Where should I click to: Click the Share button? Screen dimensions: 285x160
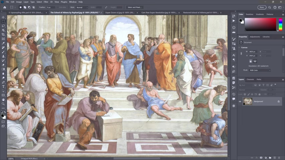(262, 7)
